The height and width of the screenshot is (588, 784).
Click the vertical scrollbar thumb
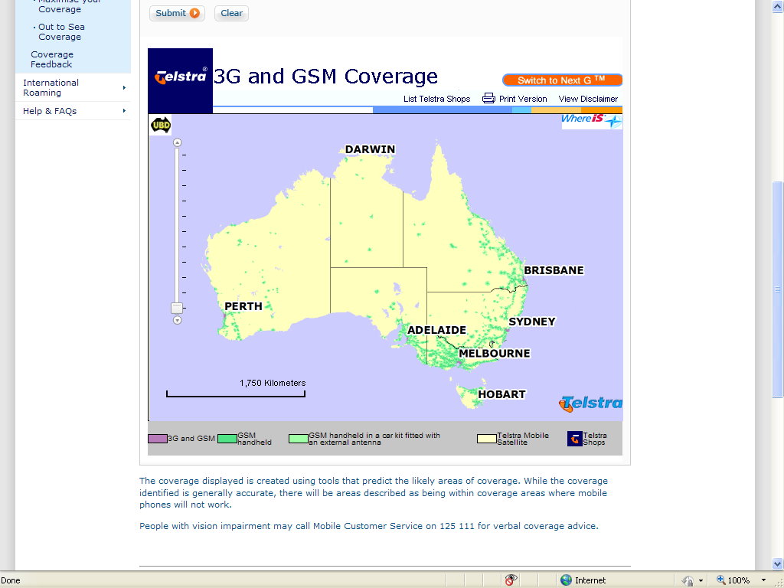tap(778, 289)
